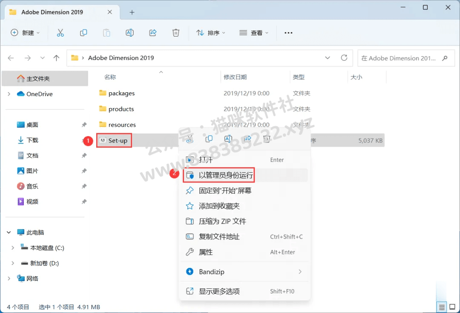Screen dimensions: 460x313
Task: Select the products folder
Action: tap(121, 109)
